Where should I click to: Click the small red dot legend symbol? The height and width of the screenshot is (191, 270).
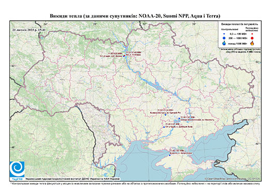(252, 34)
